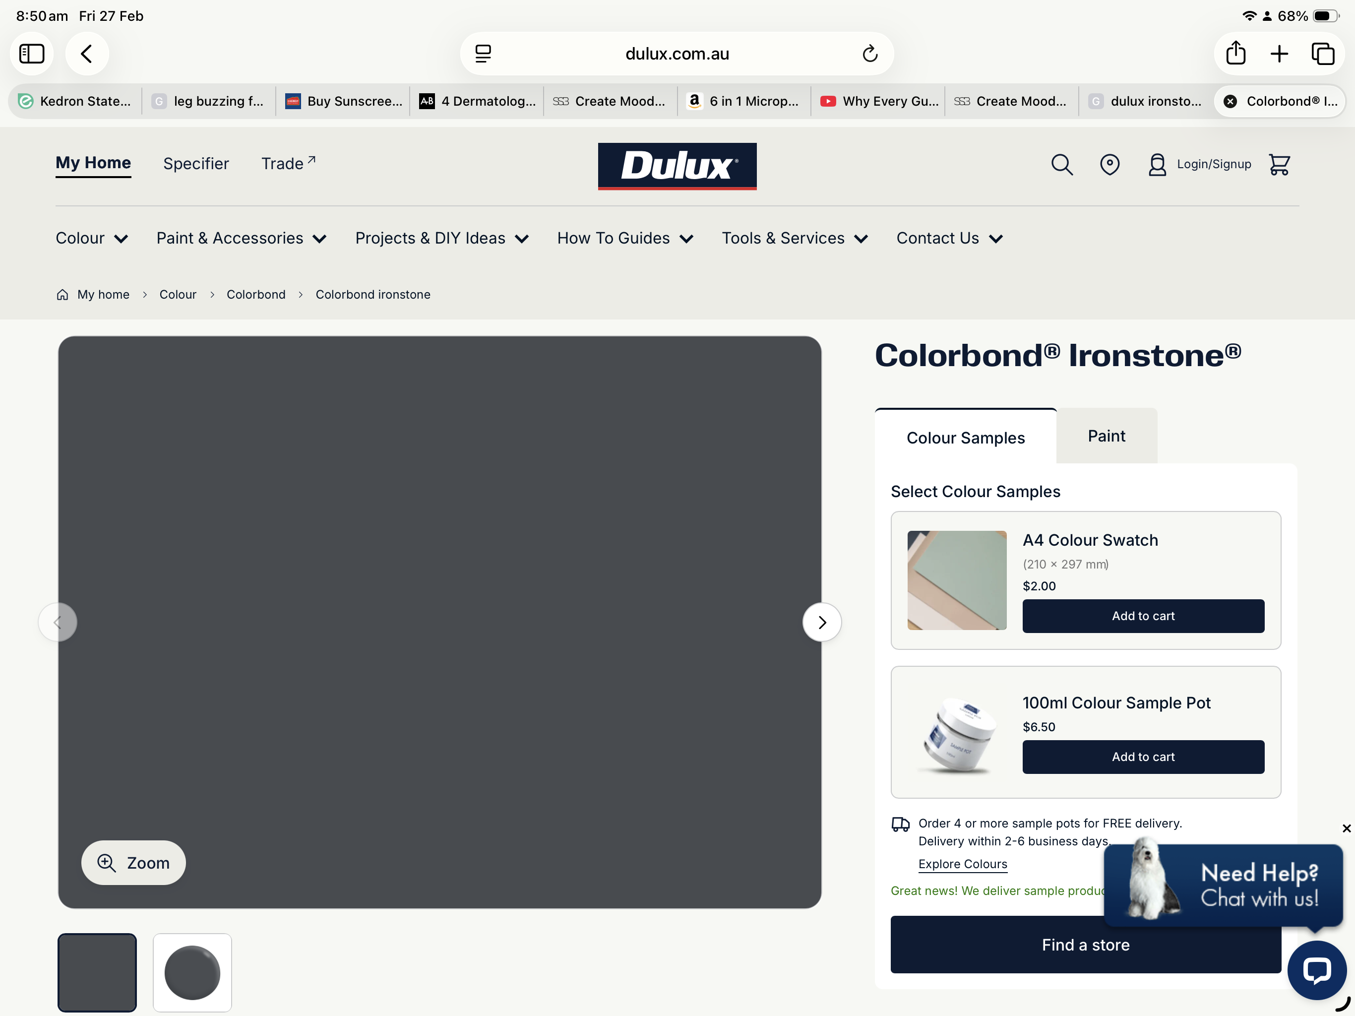Image resolution: width=1355 pixels, height=1016 pixels.
Task: Go to next image with right arrow
Action: click(x=821, y=622)
